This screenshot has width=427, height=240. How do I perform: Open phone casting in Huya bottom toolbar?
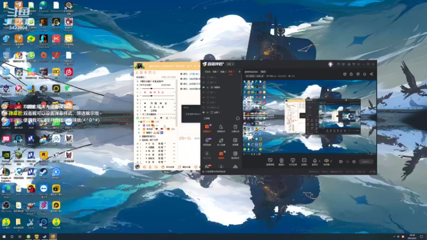coord(292,162)
